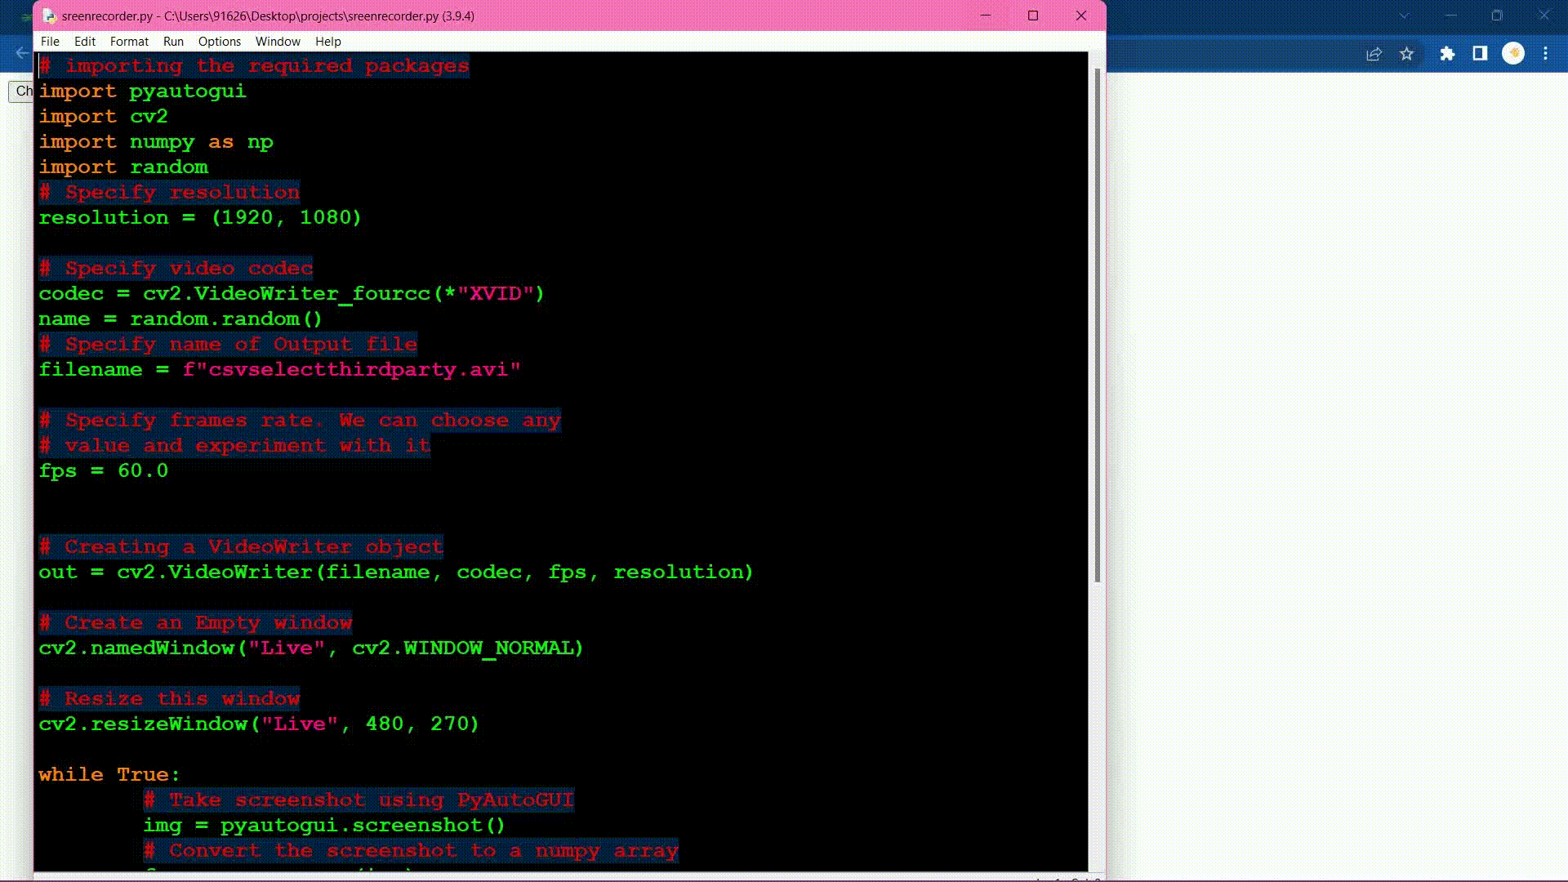
Task: Click Chrome's back arrow behind IDLE
Action: (22, 54)
